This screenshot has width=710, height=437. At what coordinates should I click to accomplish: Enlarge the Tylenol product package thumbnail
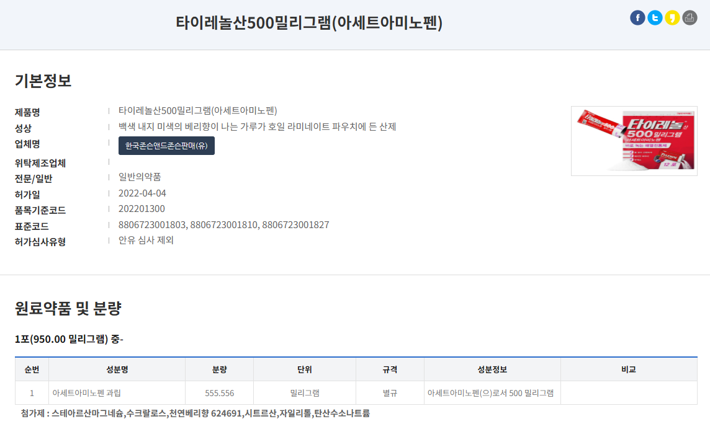(634, 141)
